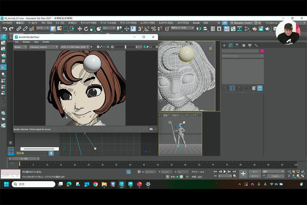Open the Display panel tab
This screenshot has height=205, width=307.
pyautogui.click(x=250, y=45)
